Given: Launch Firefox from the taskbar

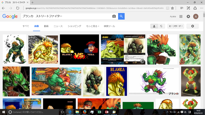Looking at the screenshot, I should (x=85, y=112).
